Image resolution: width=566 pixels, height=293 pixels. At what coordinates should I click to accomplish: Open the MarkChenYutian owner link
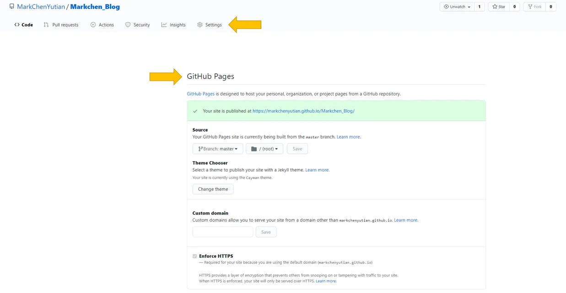point(41,7)
